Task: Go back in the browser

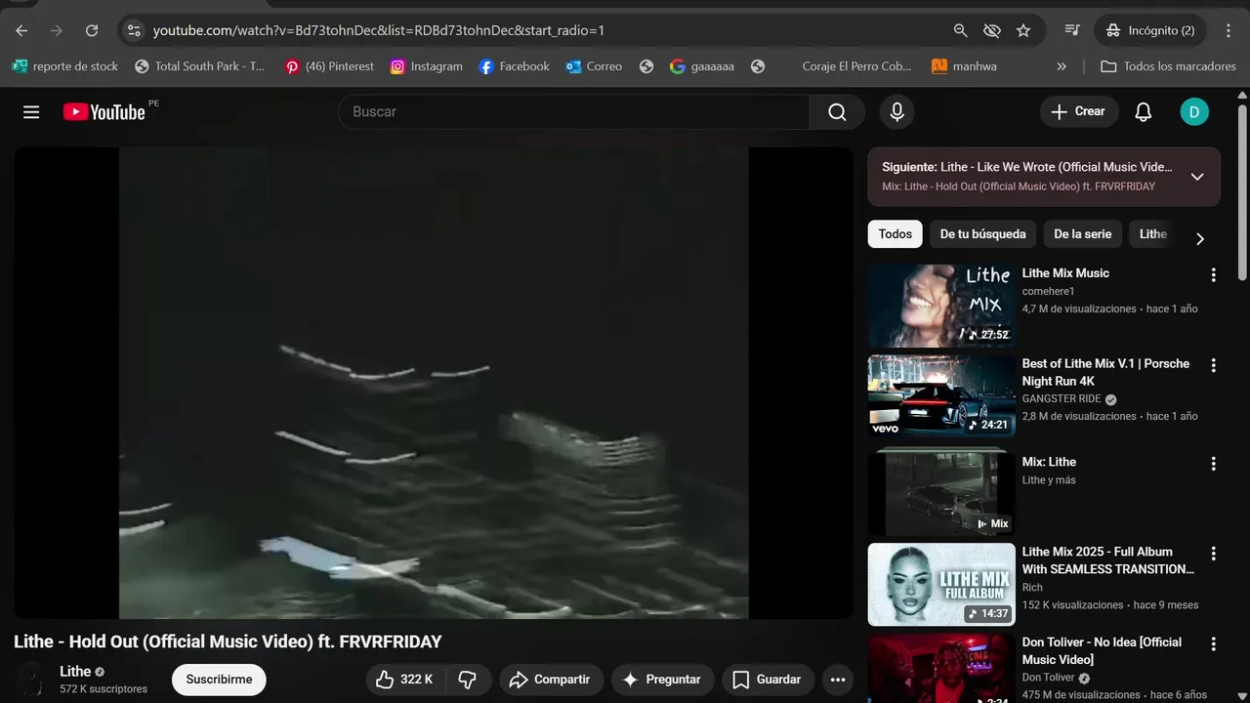Action: 21,30
